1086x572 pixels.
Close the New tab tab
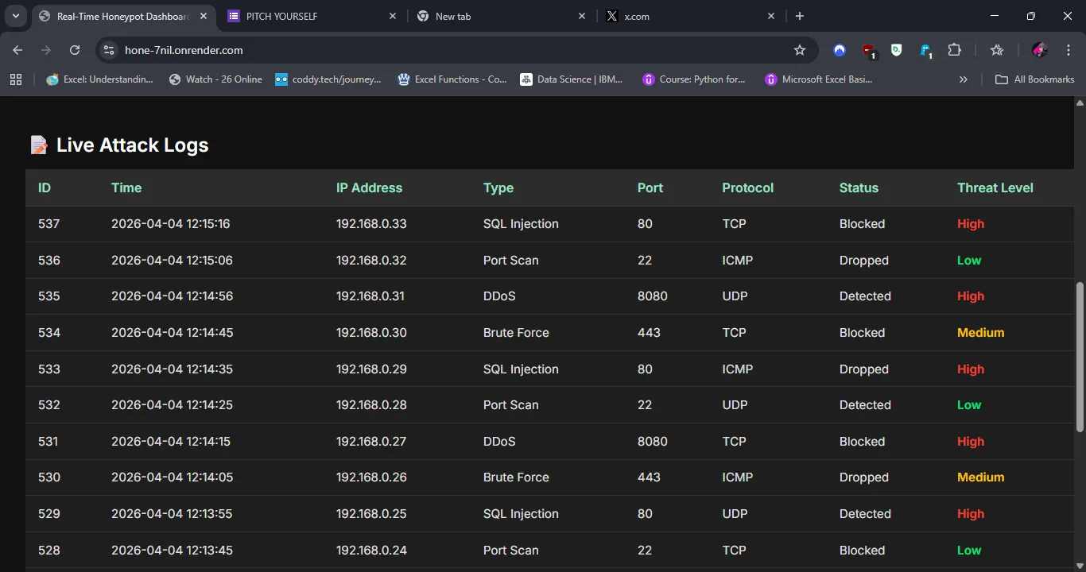pyautogui.click(x=582, y=16)
